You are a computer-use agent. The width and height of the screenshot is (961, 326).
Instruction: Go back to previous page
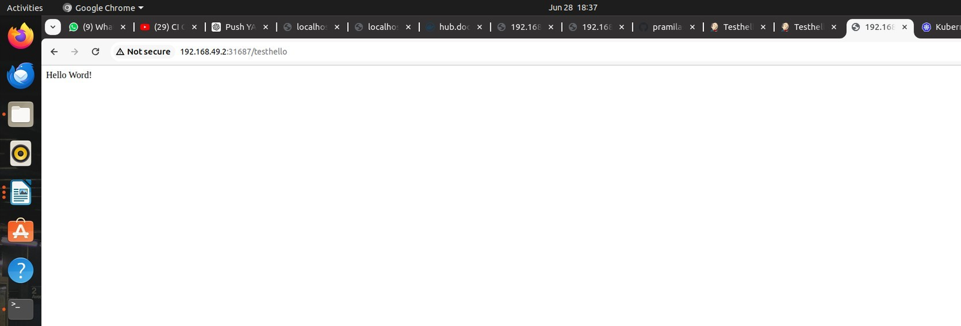click(x=54, y=52)
